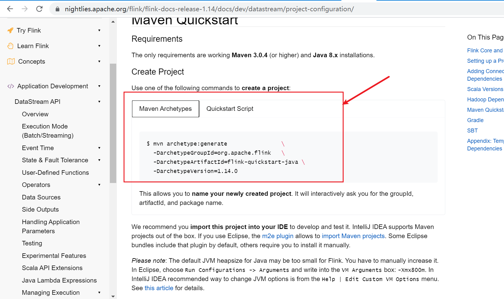Click the padlock site info icon
The width and height of the screenshot is (504, 299).
(58, 9)
